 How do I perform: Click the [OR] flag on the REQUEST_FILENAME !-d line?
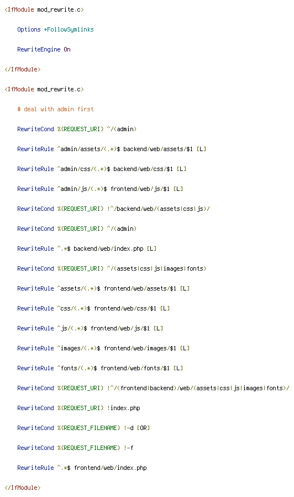pyautogui.click(x=143, y=428)
